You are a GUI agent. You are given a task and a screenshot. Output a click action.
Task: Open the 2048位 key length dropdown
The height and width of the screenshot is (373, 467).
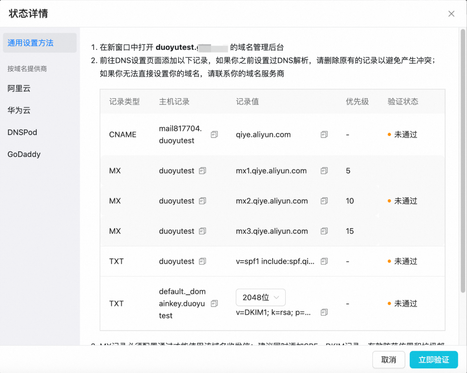(261, 298)
